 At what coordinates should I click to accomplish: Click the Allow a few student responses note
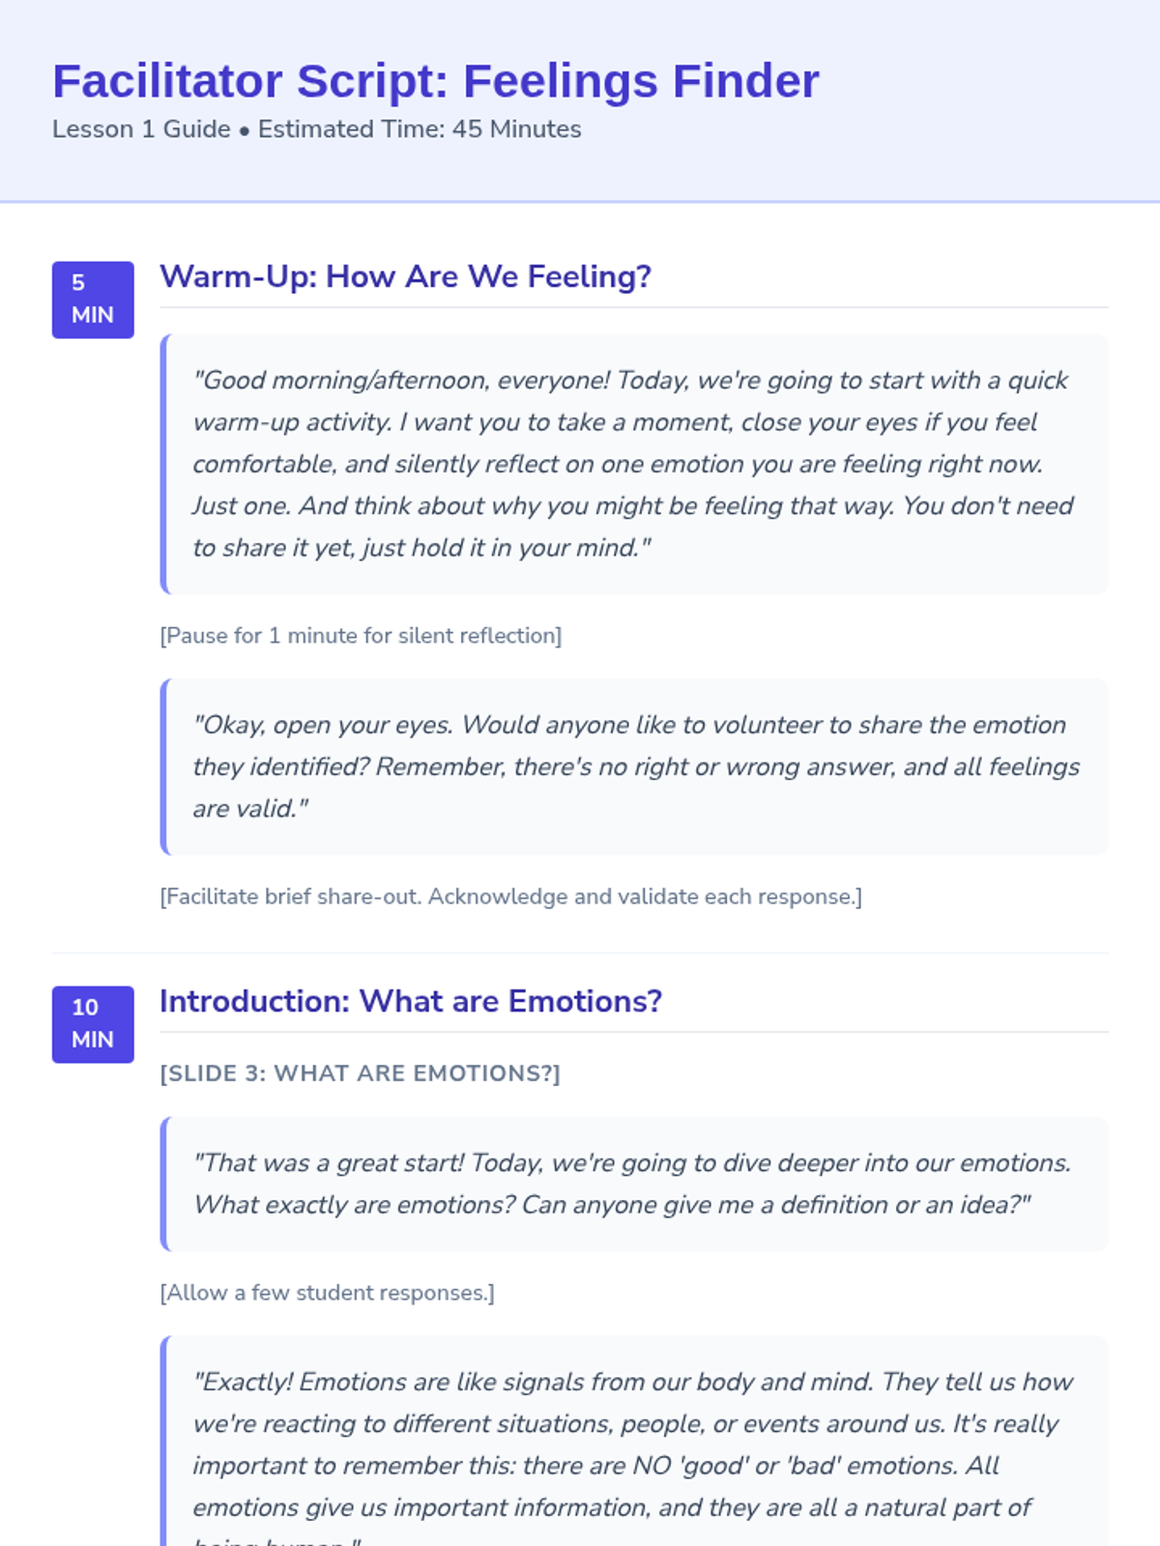point(327,1293)
